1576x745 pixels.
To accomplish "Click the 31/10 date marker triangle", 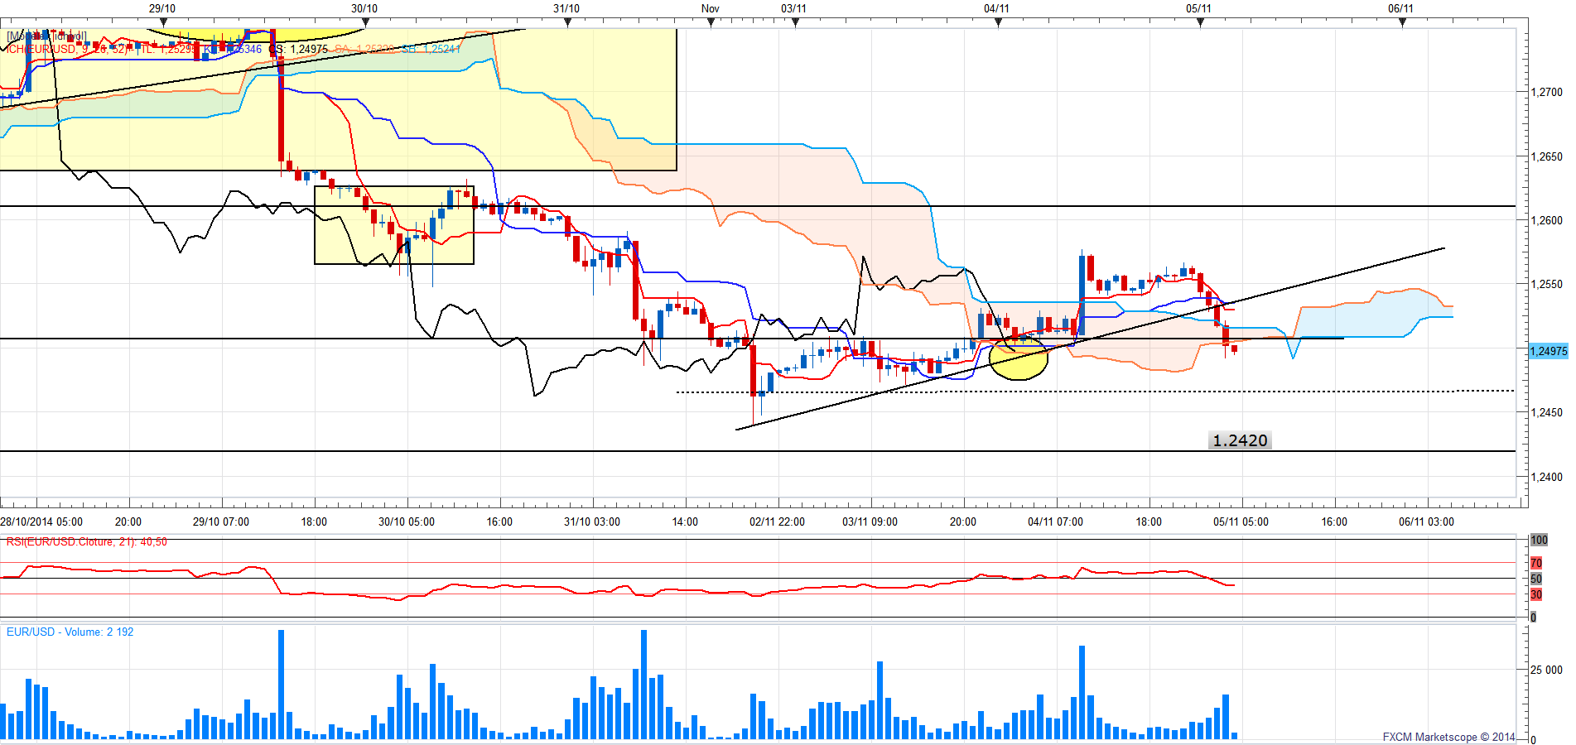I will click(x=568, y=22).
